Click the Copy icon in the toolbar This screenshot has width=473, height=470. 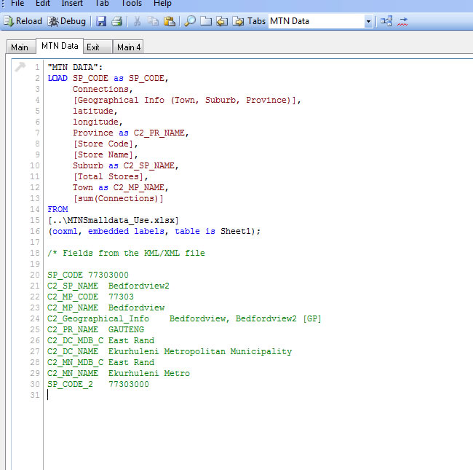153,21
